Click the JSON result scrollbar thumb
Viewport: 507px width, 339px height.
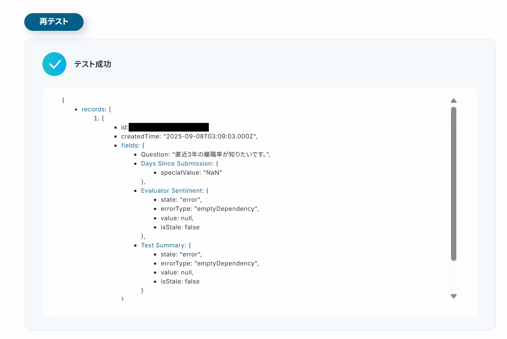point(453,184)
